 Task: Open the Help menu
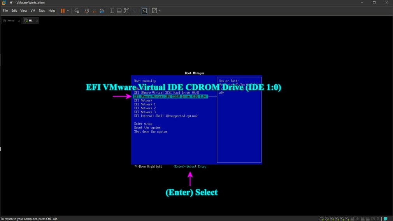(52, 11)
